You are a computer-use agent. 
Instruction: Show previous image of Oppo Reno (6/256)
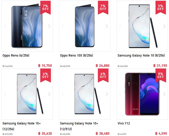point(5,26)
